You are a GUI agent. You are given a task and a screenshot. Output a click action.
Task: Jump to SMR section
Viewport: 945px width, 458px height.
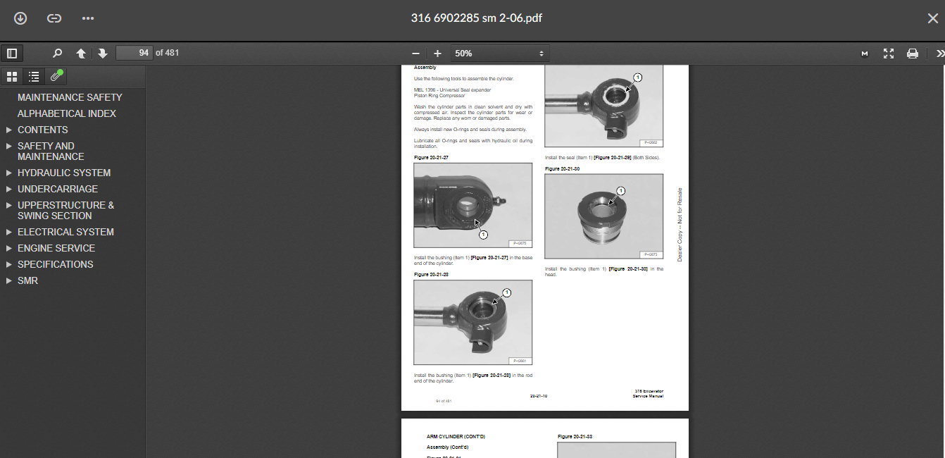pyautogui.click(x=28, y=280)
